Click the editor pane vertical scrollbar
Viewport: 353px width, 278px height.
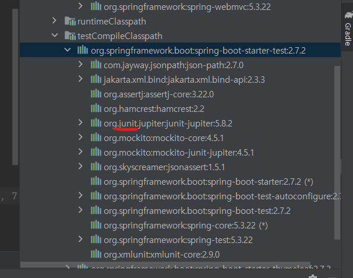click(x=15, y=87)
